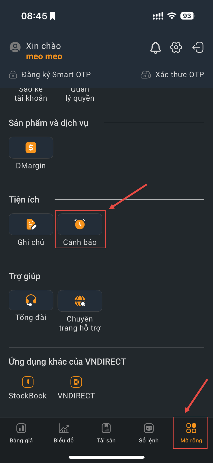
Task: Switch to Tài sản tab
Action: tap(106, 433)
